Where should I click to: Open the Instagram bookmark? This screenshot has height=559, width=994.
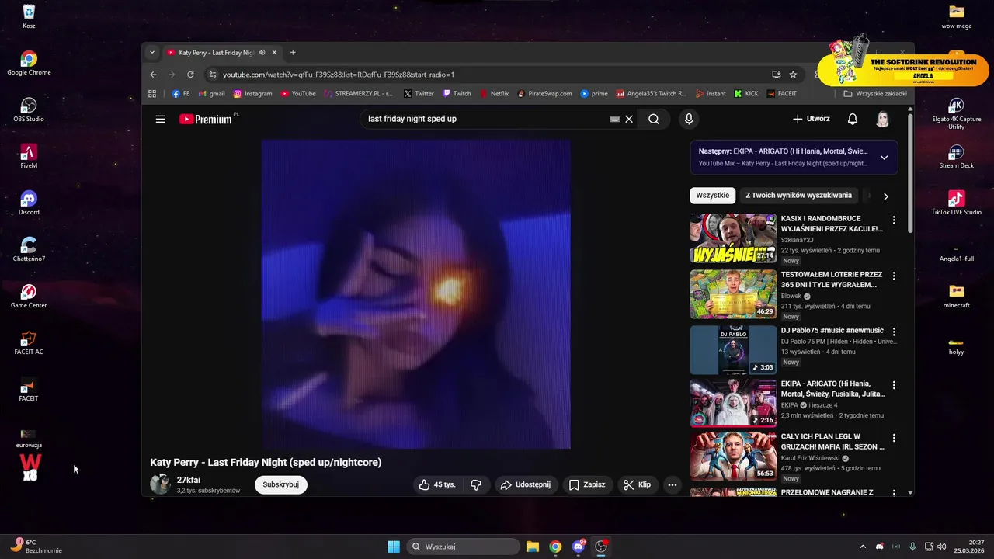pyautogui.click(x=252, y=93)
